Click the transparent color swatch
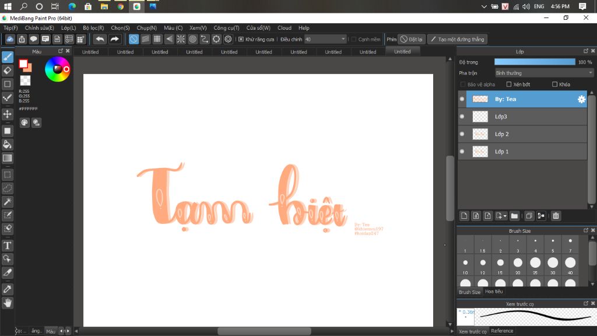Image resolution: width=597 pixels, height=336 pixels. [25, 80]
